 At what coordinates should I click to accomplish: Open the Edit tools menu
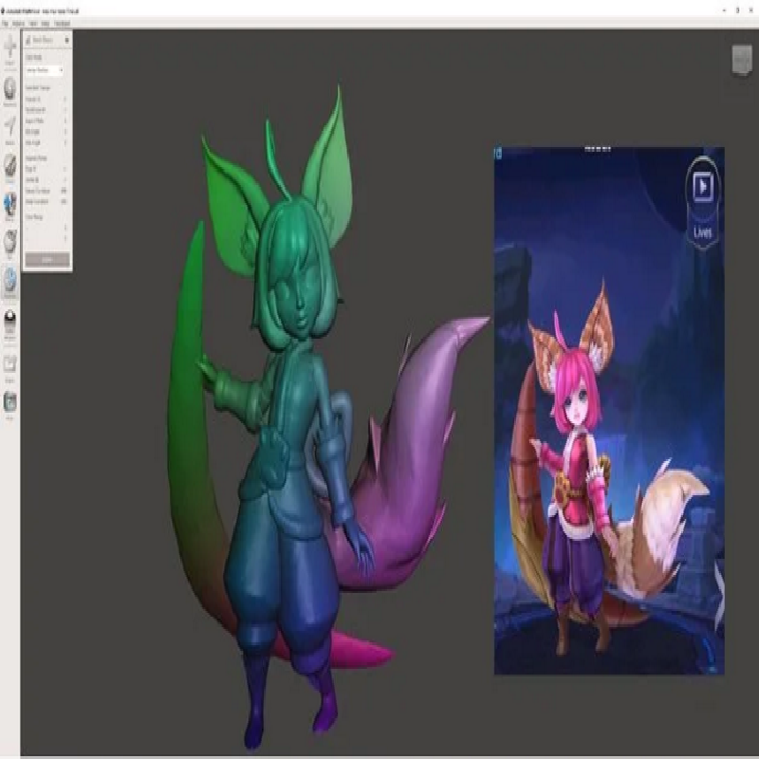coord(10,244)
